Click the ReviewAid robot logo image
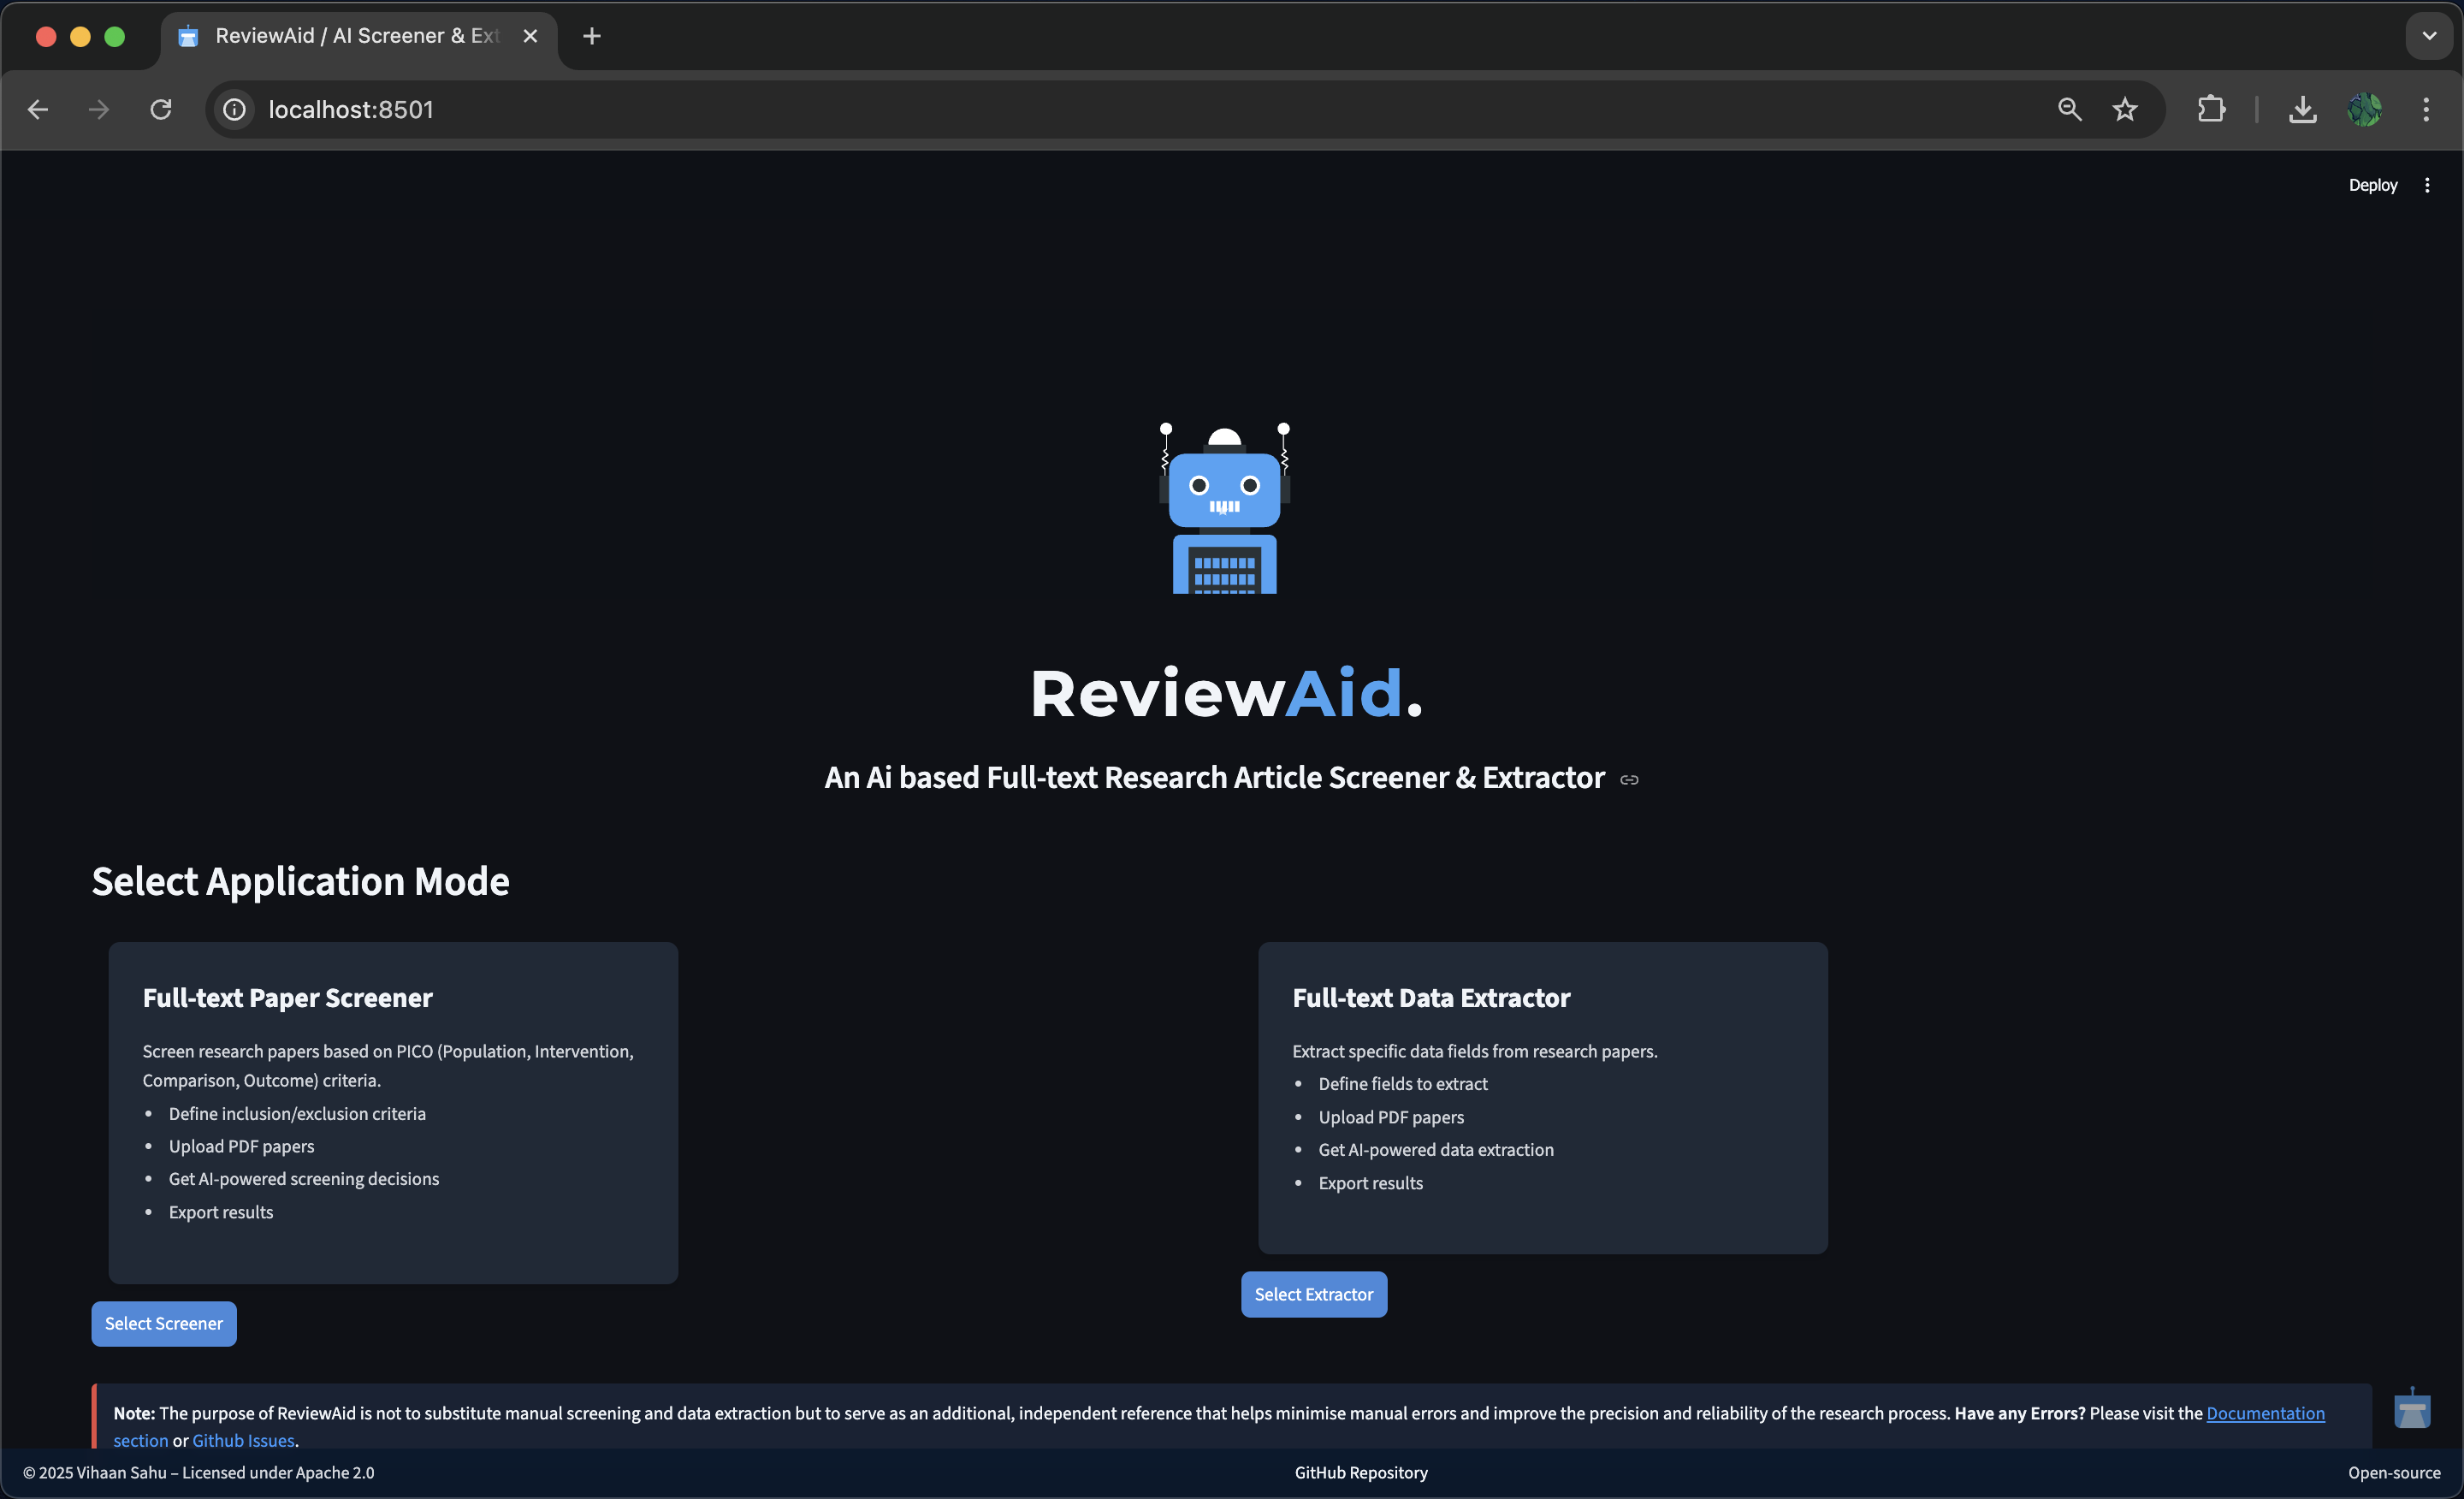2464x1499 pixels. (1224, 508)
